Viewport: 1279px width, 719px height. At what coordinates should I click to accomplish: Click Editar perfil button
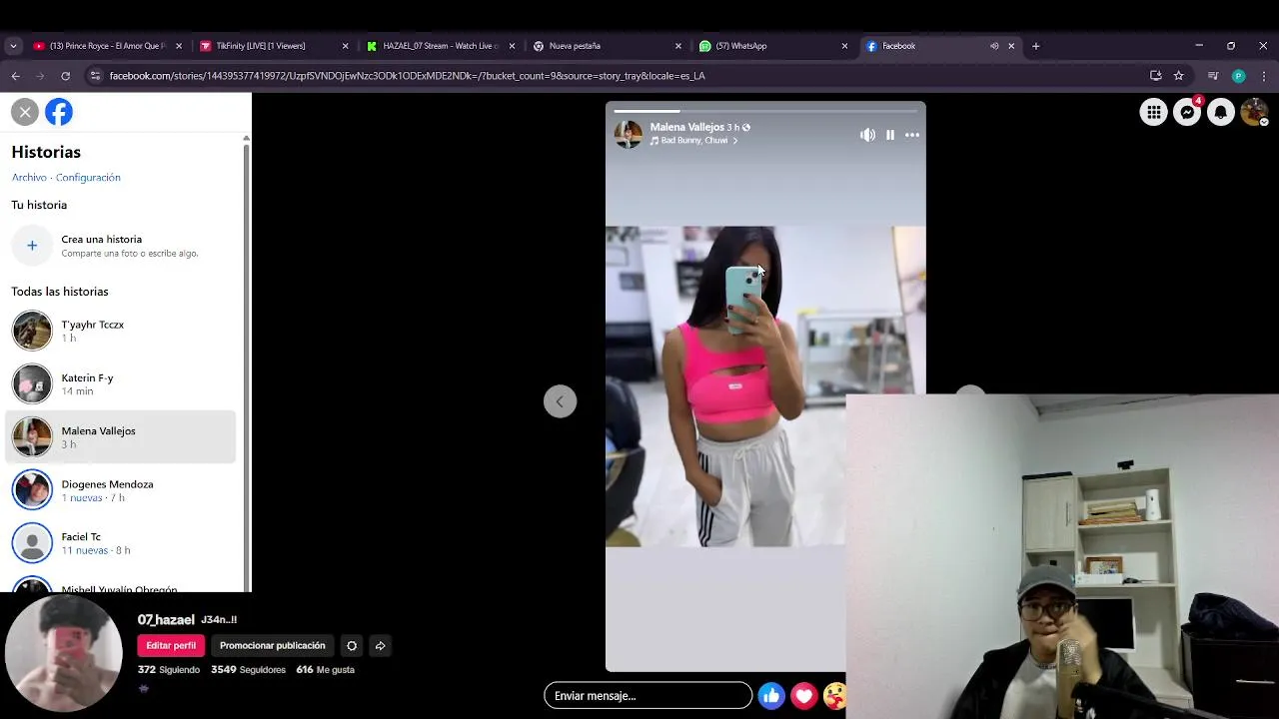(171, 646)
